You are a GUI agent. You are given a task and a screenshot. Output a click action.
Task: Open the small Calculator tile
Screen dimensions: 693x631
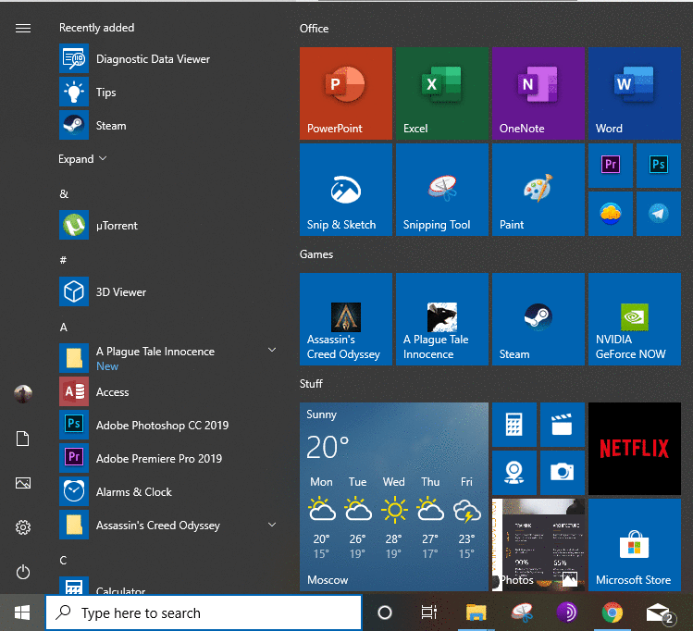[x=514, y=424]
